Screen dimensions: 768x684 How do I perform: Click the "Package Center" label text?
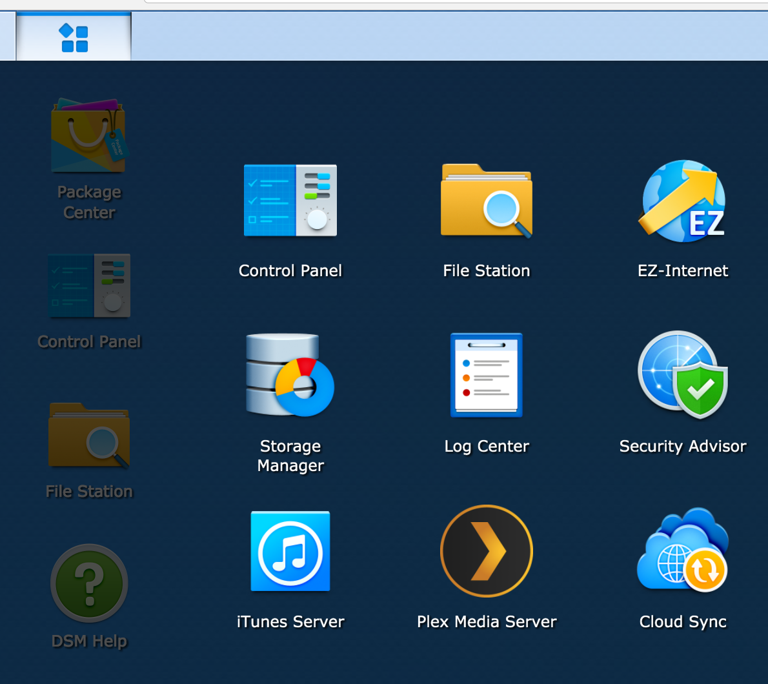[x=89, y=202]
